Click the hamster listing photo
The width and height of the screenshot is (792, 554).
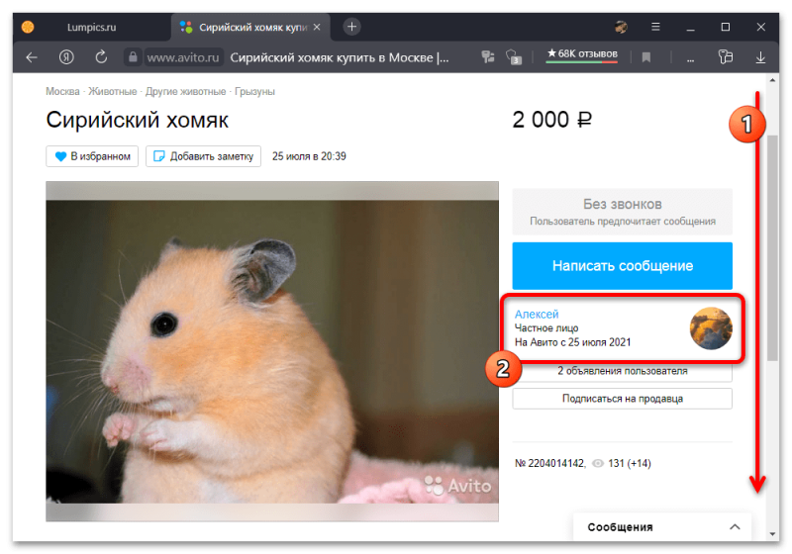[272, 351]
